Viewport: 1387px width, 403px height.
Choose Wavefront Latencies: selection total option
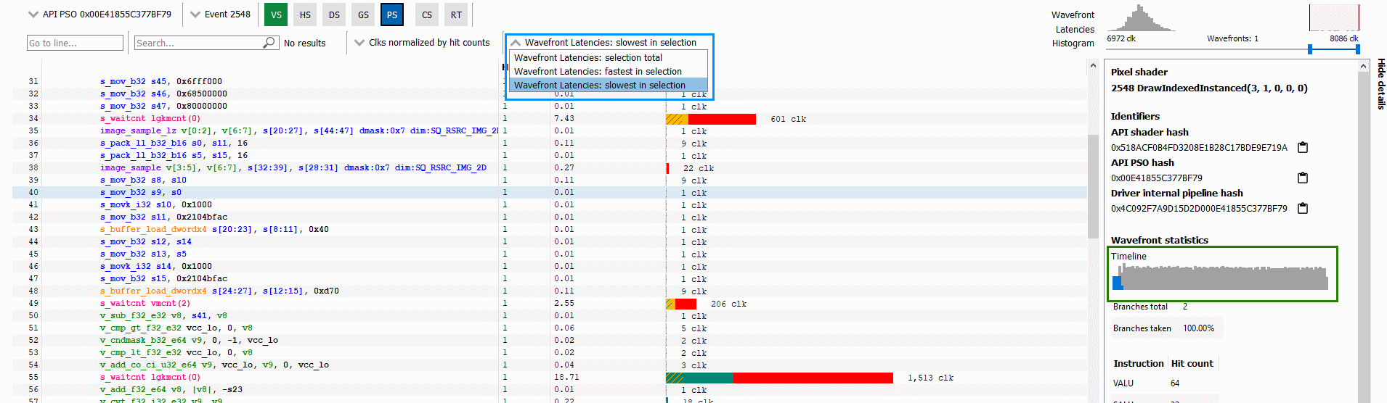(588, 58)
